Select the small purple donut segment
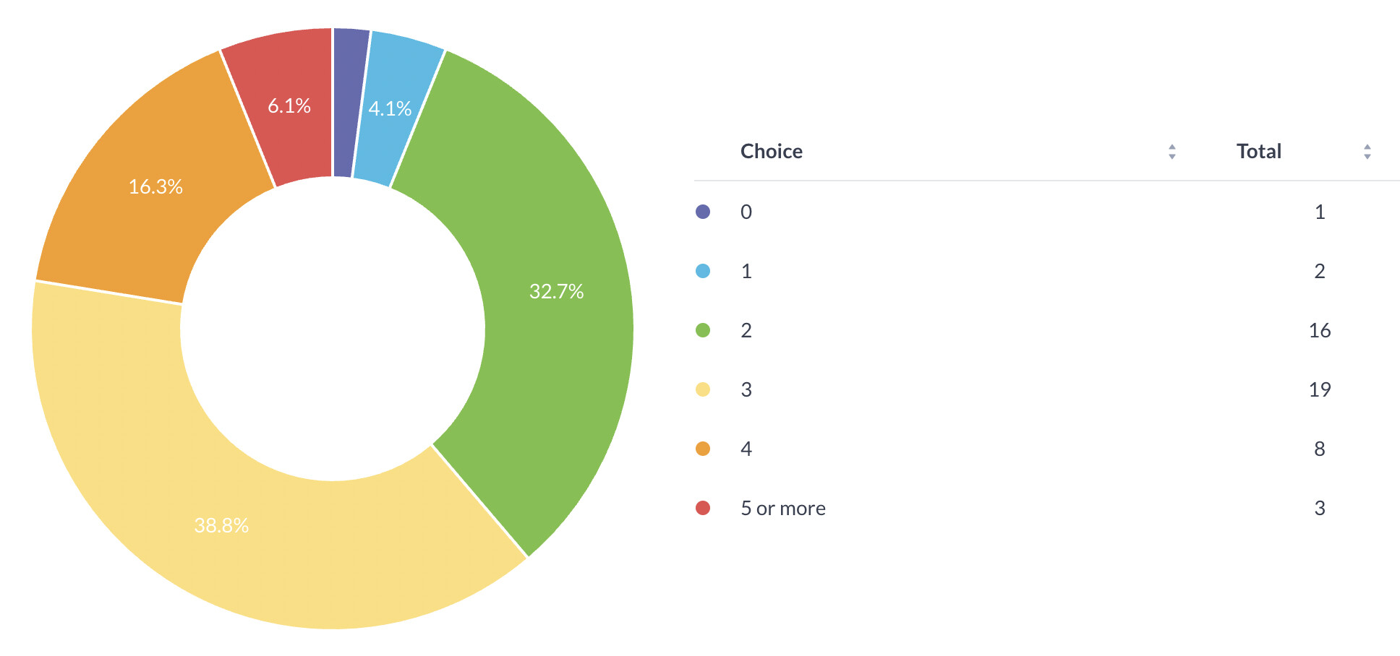This screenshot has width=1400, height=656. point(349,101)
